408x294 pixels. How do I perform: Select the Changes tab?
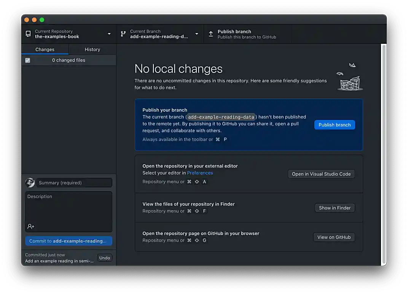pos(45,50)
